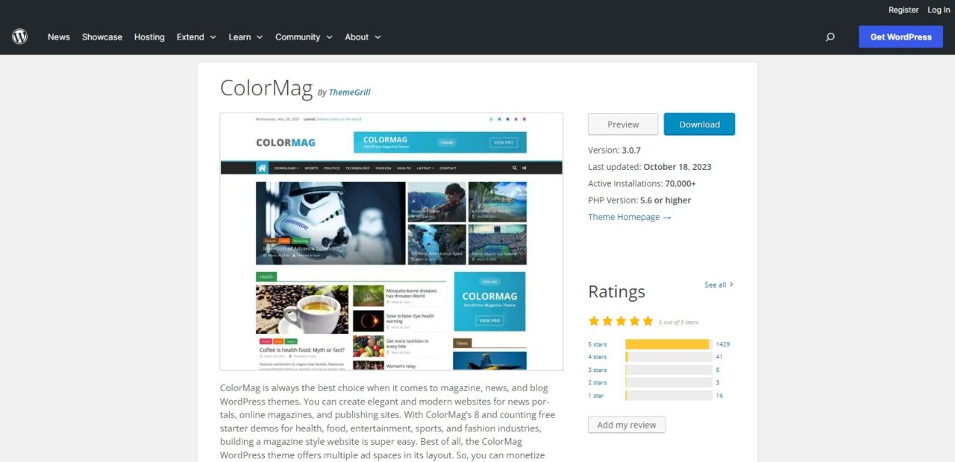The width and height of the screenshot is (955, 462).
Task: Click the Log In link
Action: coord(939,10)
